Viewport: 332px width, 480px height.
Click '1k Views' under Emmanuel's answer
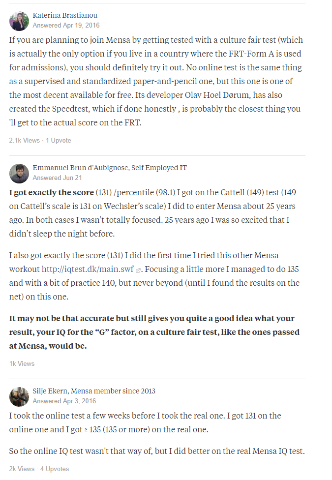click(22, 363)
